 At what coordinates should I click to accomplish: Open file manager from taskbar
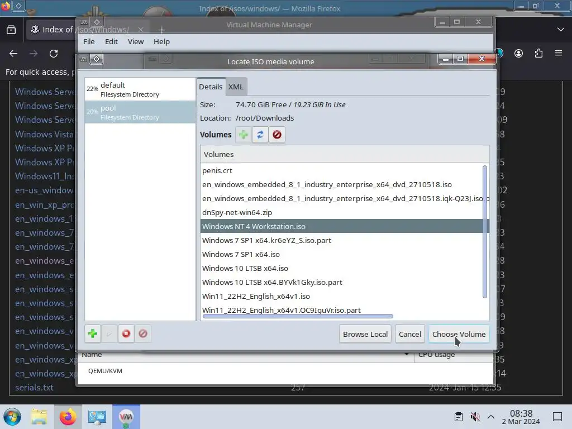click(39, 417)
